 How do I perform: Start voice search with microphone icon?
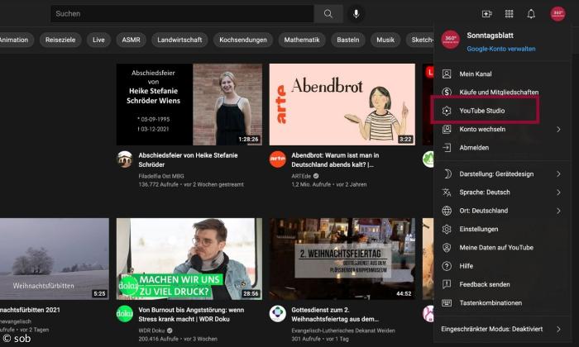[356, 14]
